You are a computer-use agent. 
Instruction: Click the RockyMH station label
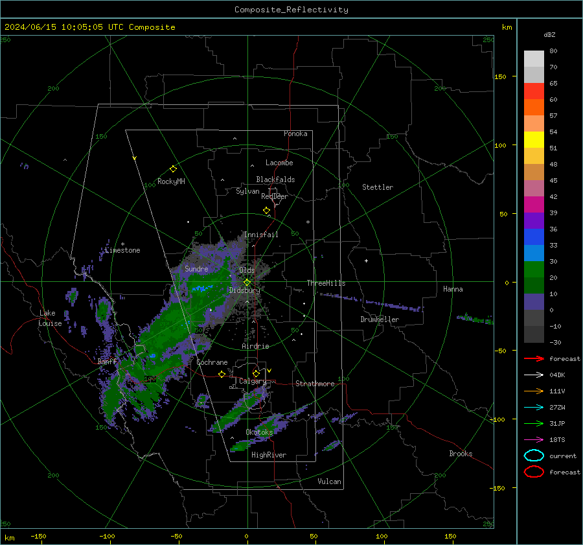(x=171, y=181)
